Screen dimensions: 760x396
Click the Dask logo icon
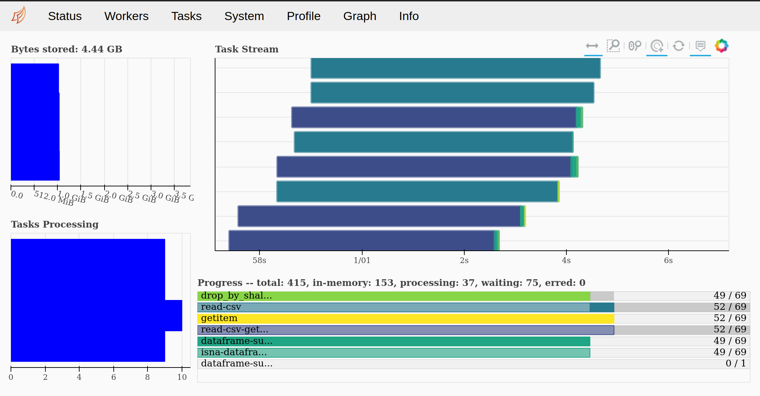(19, 15)
